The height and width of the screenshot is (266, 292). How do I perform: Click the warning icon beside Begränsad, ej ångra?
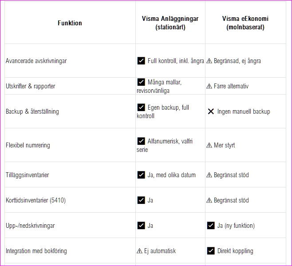[x=209, y=61]
